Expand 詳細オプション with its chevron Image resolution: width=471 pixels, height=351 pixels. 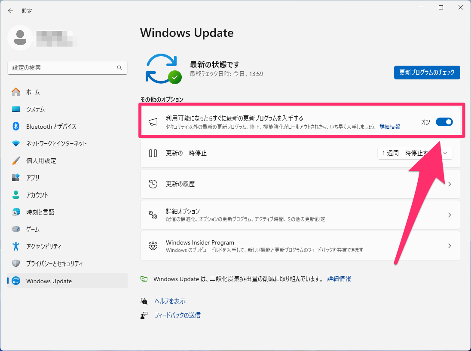click(450, 215)
